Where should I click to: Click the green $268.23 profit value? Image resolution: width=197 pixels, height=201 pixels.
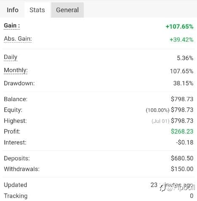[x=182, y=131]
